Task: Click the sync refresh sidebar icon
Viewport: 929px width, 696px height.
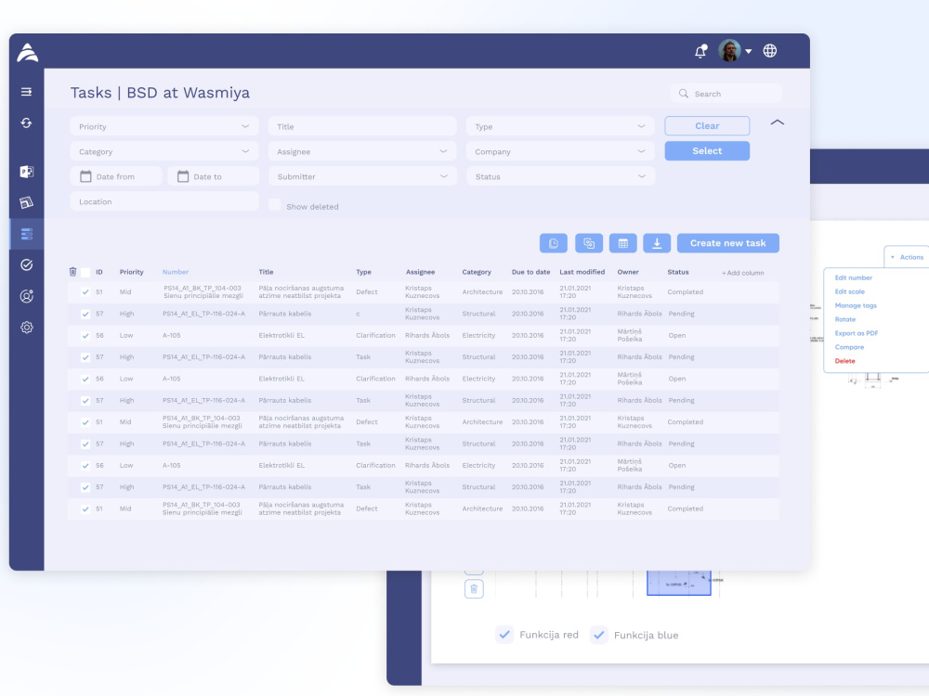Action: [x=27, y=123]
